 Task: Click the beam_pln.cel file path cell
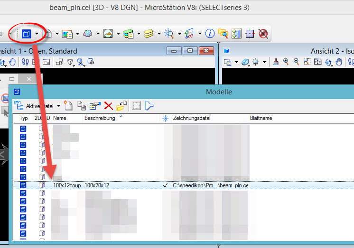(x=210, y=185)
